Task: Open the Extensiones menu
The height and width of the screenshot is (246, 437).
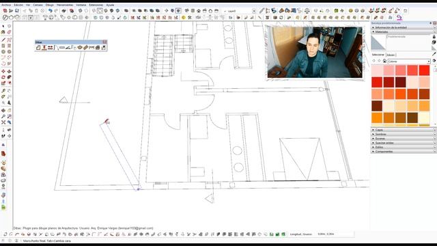Action: pyautogui.click(x=96, y=5)
